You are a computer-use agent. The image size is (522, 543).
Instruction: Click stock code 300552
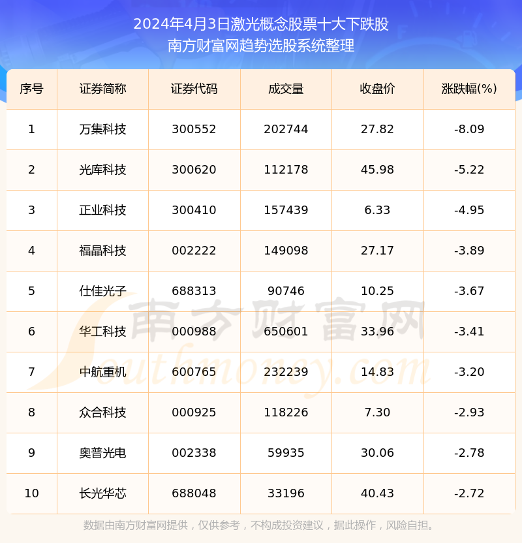coord(194,129)
